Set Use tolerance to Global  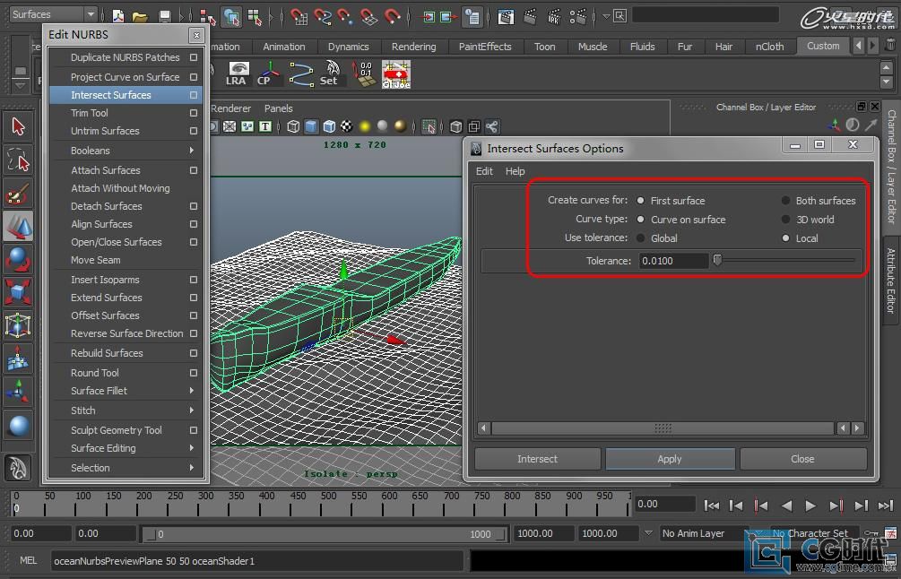pos(640,238)
